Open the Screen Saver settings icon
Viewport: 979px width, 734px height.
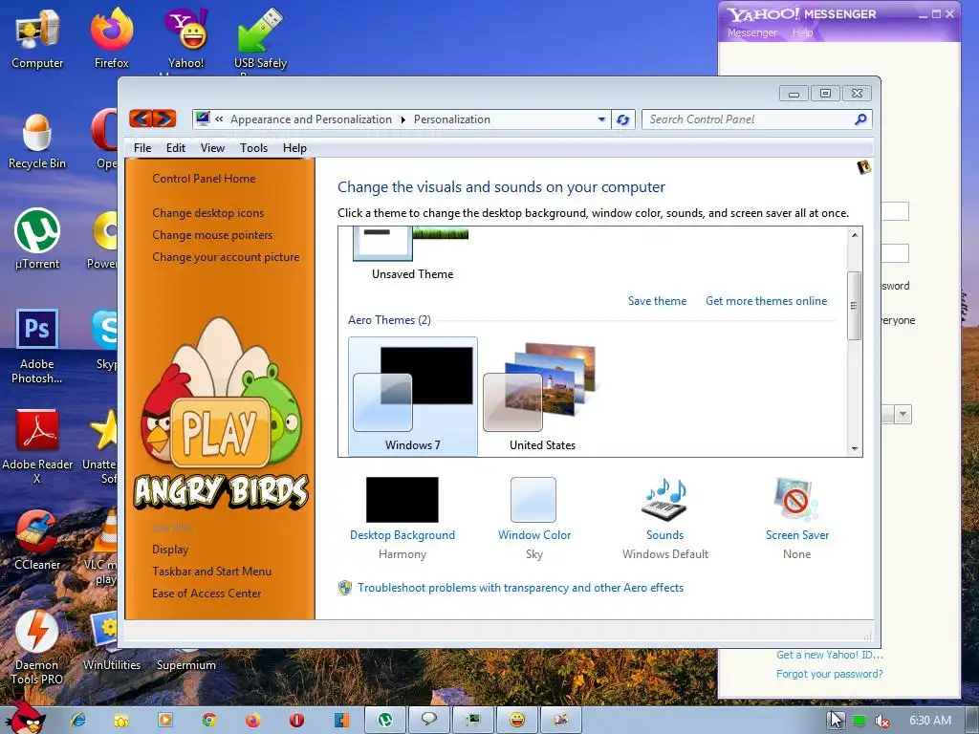pyautogui.click(x=796, y=499)
